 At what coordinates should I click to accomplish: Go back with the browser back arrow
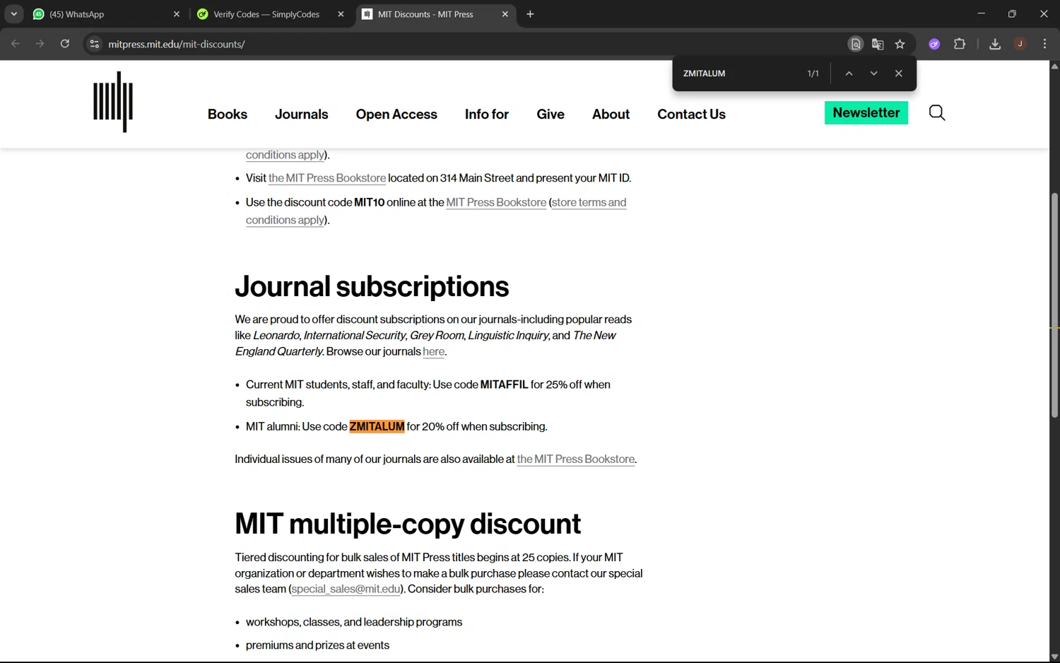point(16,44)
